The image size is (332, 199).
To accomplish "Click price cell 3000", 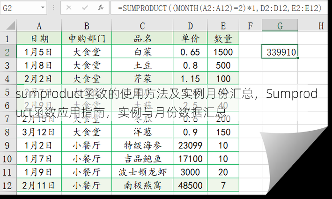I will [190, 172].
